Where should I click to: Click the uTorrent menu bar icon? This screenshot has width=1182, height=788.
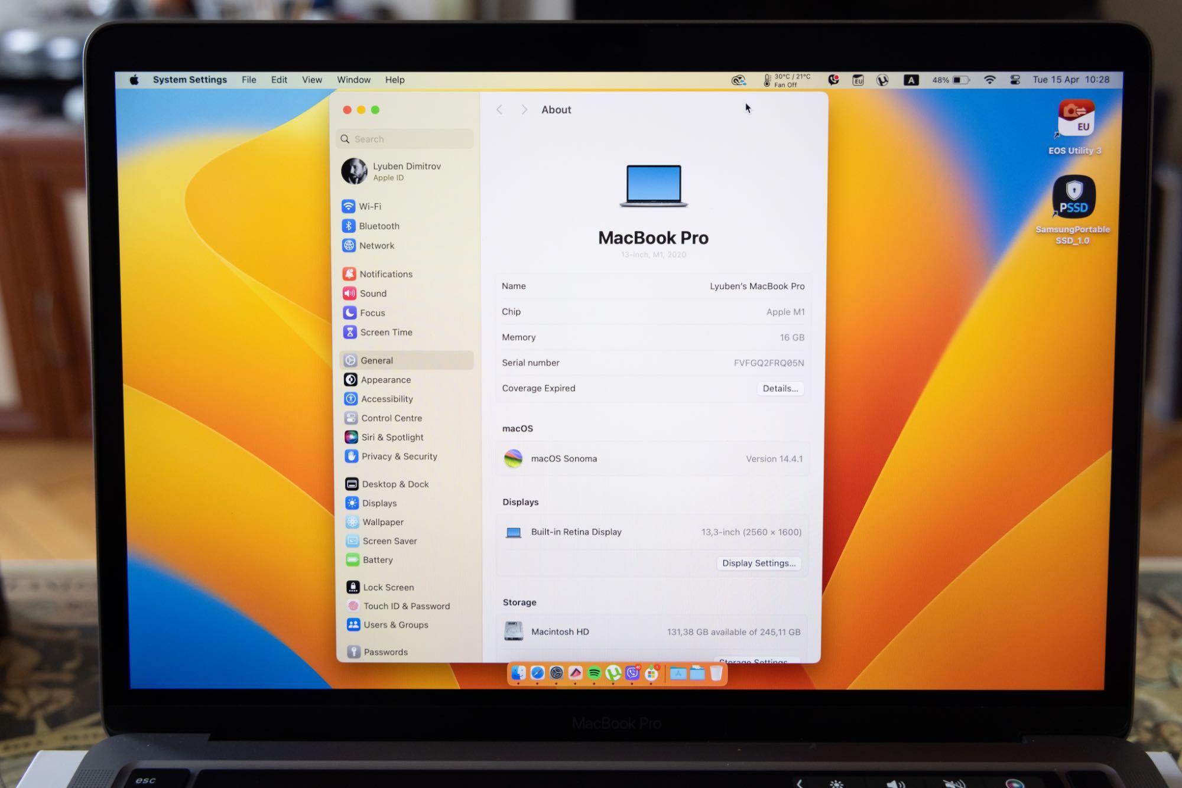tap(882, 80)
